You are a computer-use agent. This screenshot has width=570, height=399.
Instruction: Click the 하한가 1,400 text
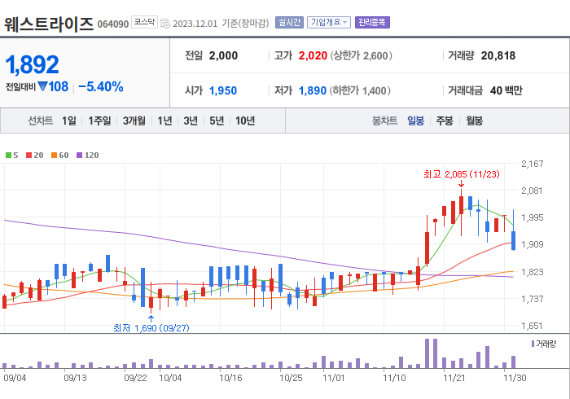click(360, 90)
